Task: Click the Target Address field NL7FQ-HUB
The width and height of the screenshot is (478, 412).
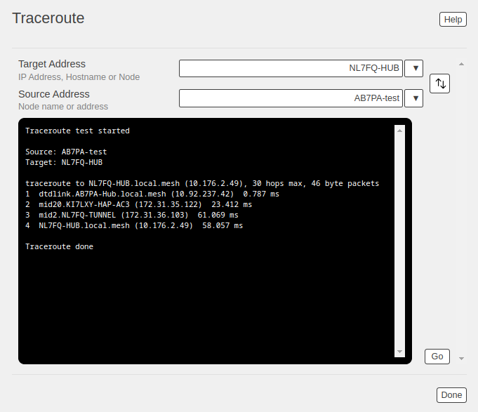Action: point(291,68)
